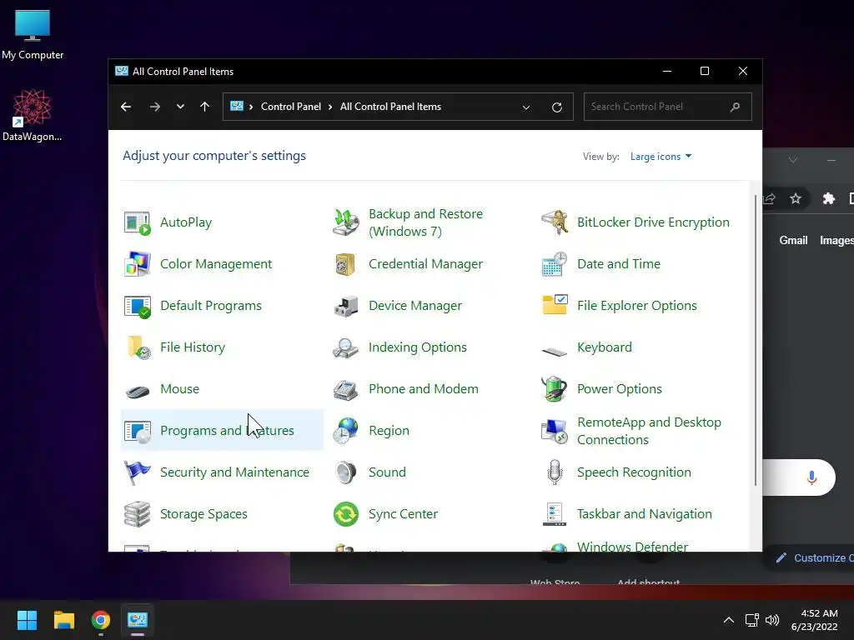The width and height of the screenshot is (854, 640).
Task: Open the Windows Start menu
Action: (27, 620)
